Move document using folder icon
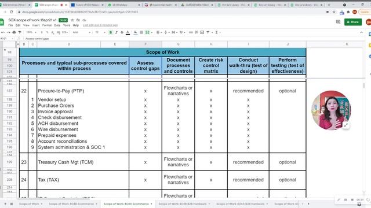 pos(78,20)
